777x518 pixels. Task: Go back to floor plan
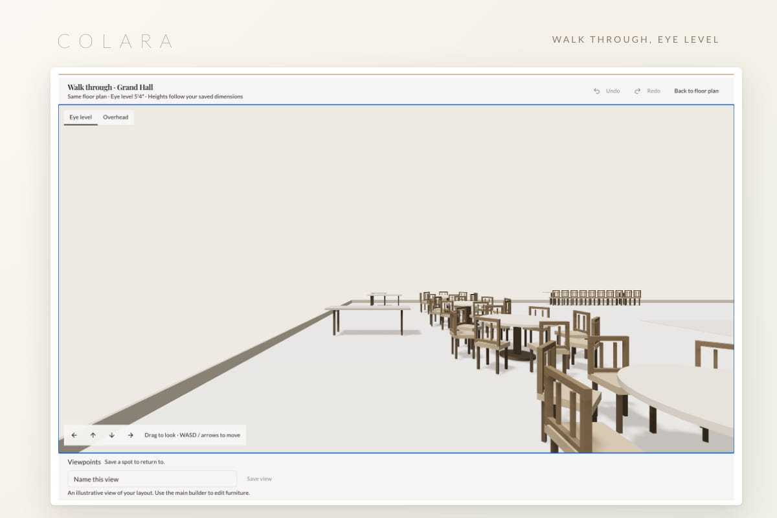(696, 91)
